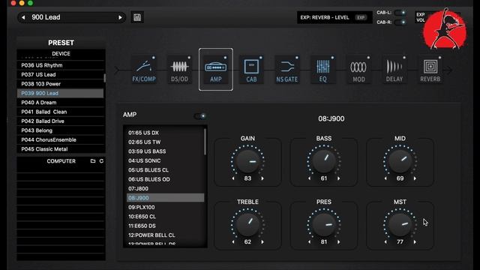Image resolution: width=480 pixels, height=270 pixels.
Task: Choose amp model 07:J800
Action: point(165,188)
